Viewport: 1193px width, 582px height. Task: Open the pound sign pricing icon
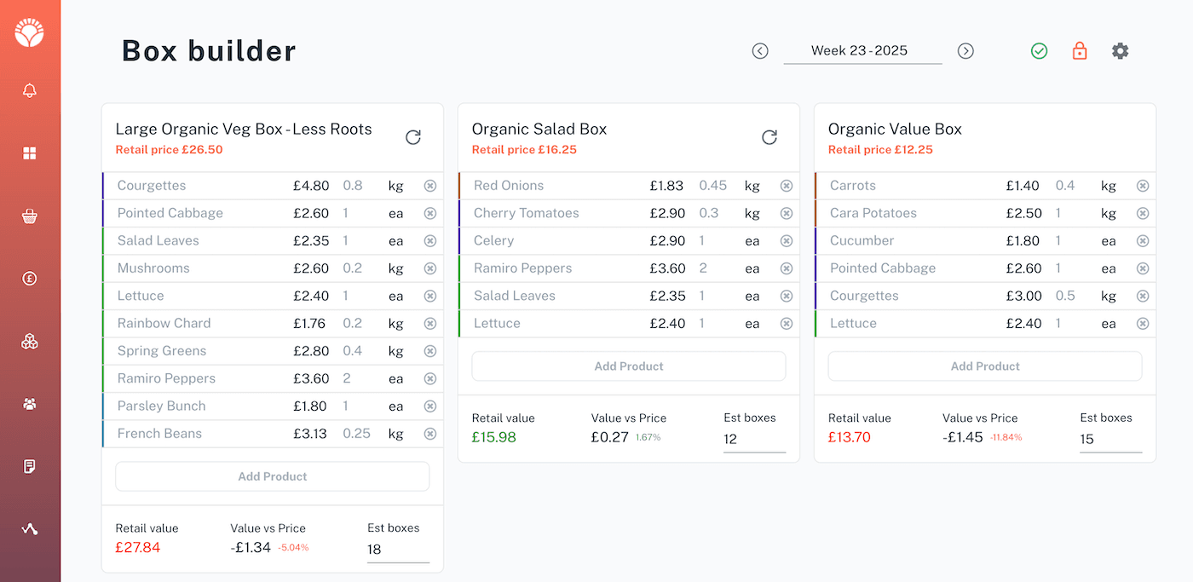coord(30,279)
